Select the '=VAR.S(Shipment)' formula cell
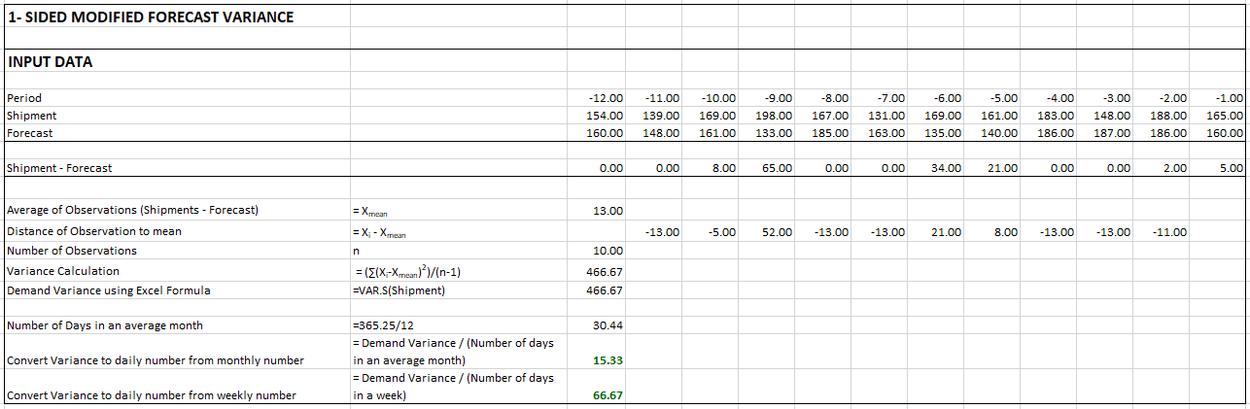This screenshot has height=409, width=1250. (458, 290)
